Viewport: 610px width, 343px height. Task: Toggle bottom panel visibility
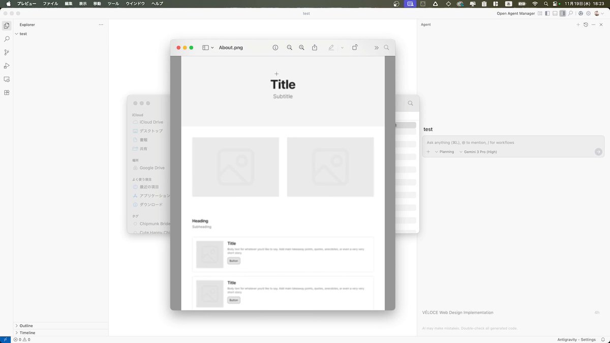click(x=555, y=13)
